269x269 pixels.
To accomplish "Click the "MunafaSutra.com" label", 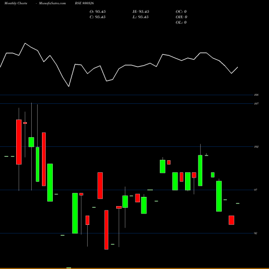I will pos(52,3).
